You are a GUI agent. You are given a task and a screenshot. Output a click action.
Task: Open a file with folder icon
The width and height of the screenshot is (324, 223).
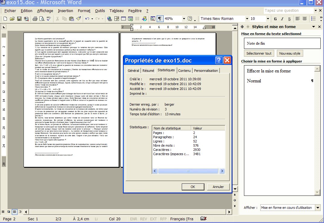pos(12,19)
